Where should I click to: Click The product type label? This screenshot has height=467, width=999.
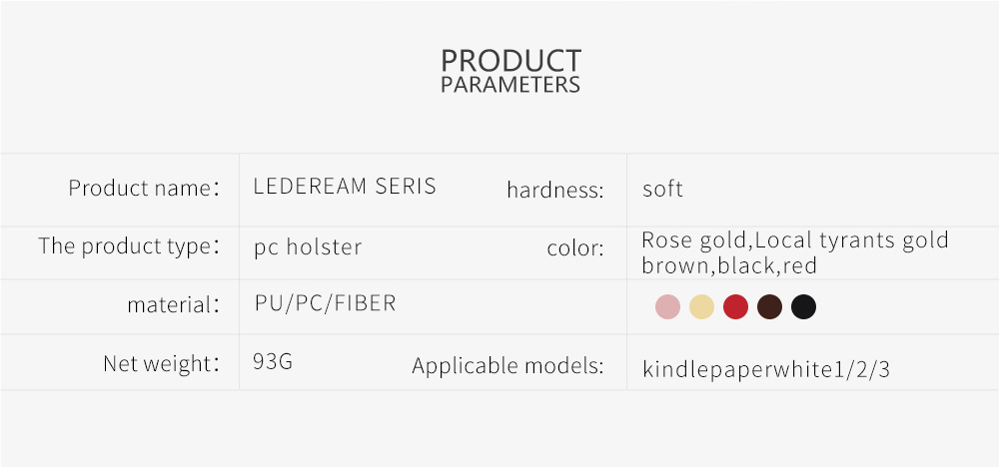point(129,245)
